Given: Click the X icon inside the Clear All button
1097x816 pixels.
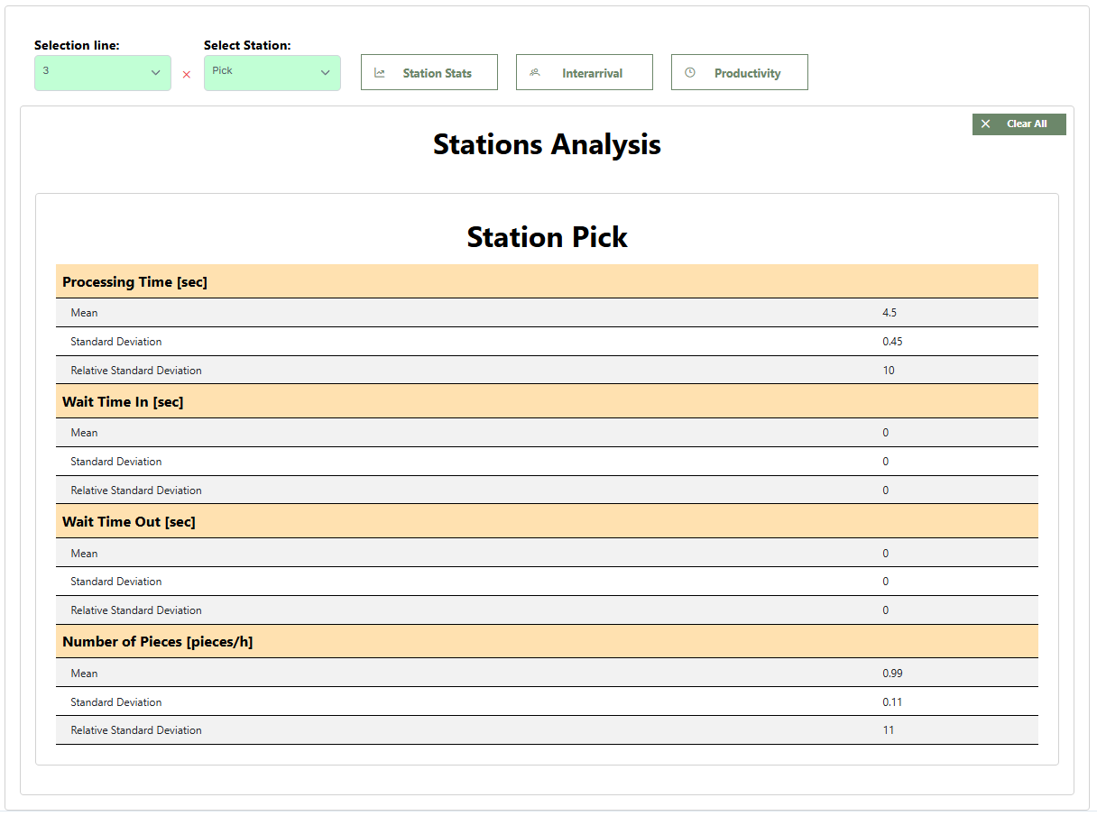Looking at the screenshot, I should (985, 124).
